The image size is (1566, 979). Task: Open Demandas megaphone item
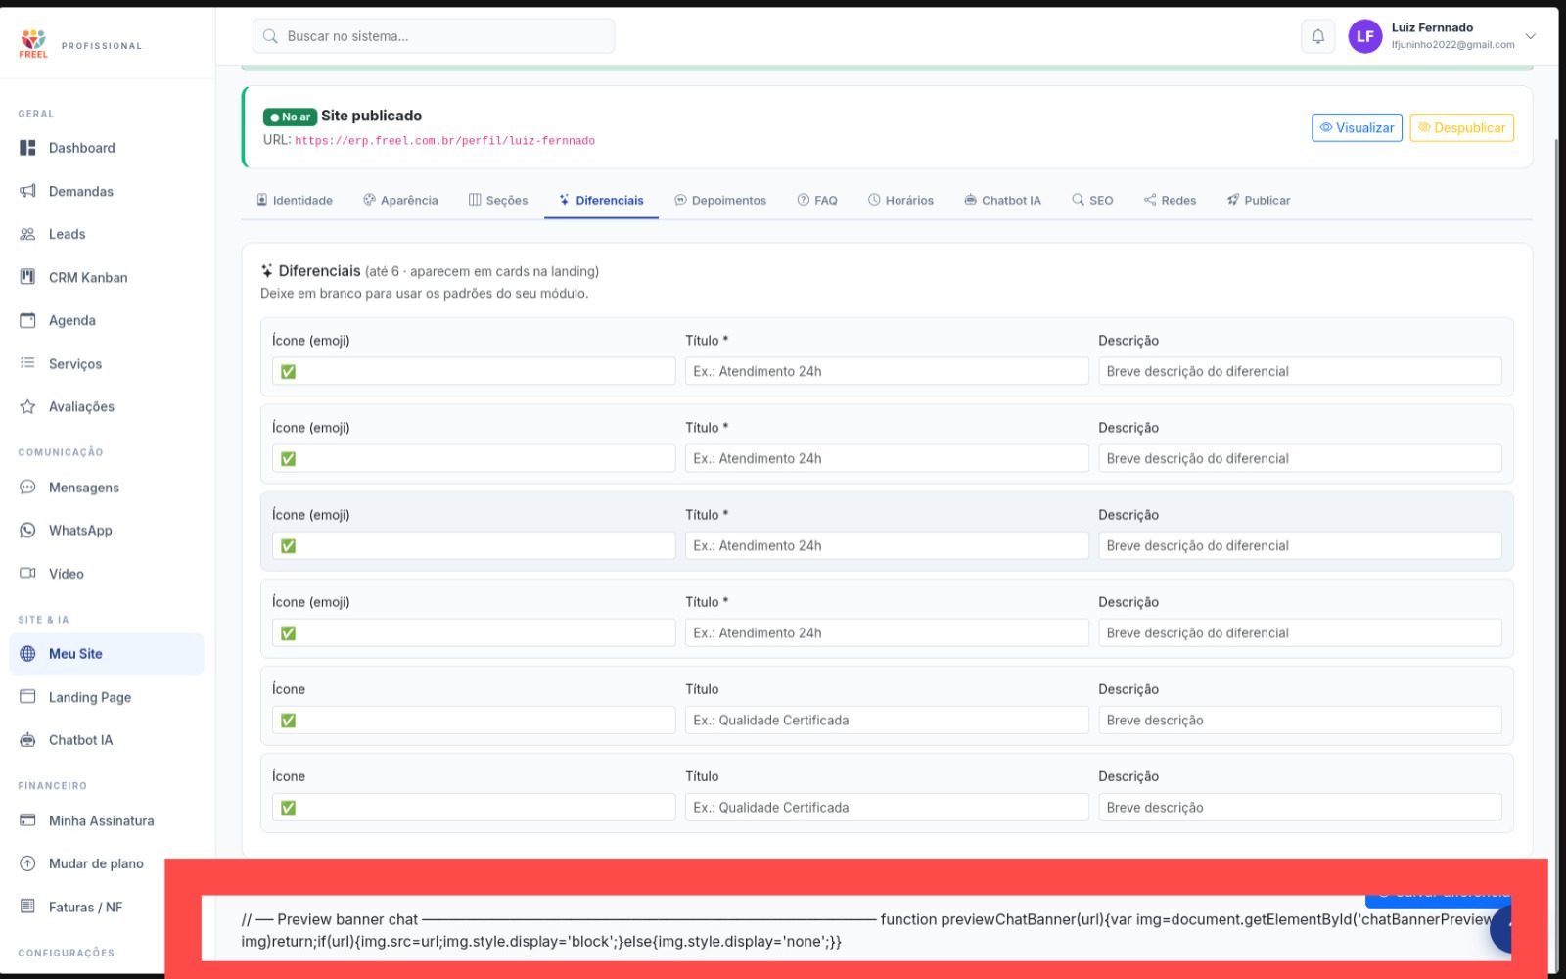coord(80,191)
